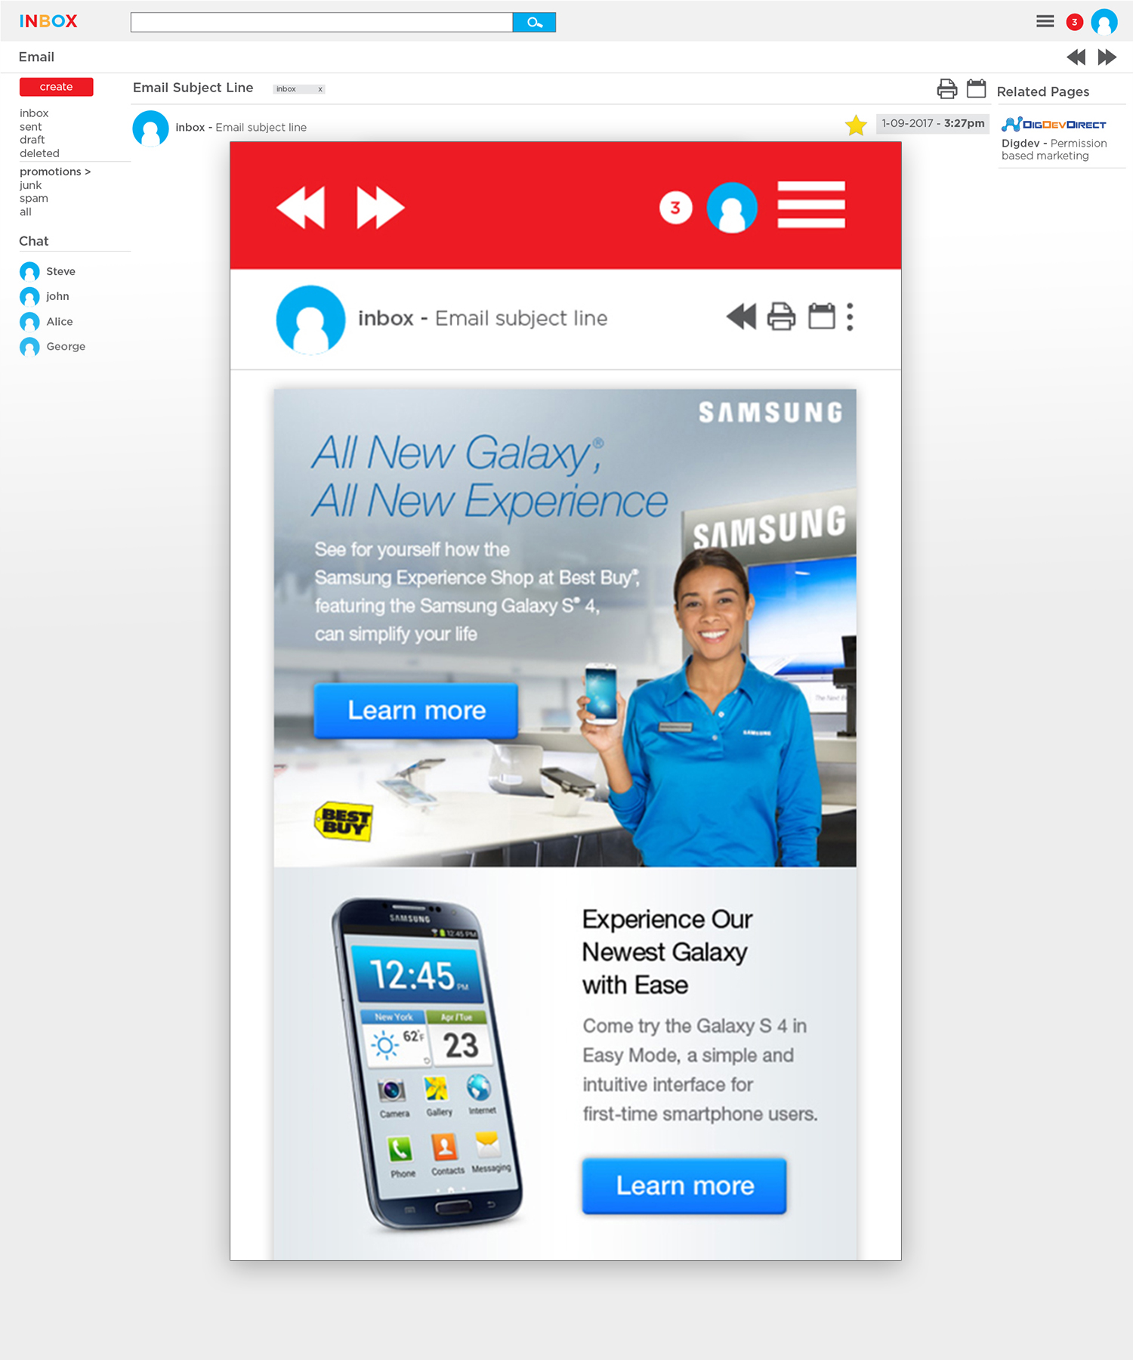Open the all mail folder
Viewport: 1133px width, 1360px height.
[26, 212]
